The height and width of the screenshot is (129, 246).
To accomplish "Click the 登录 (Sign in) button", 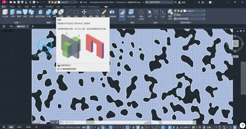I will click(182, 2).
